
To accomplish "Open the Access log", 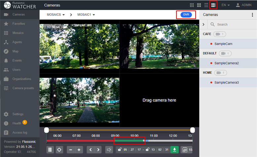I will coord(20,133).
